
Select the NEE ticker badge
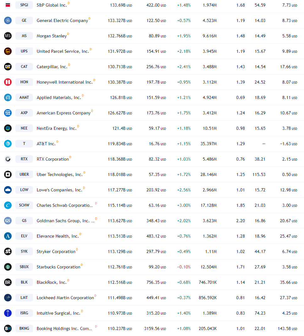(24, 128)
